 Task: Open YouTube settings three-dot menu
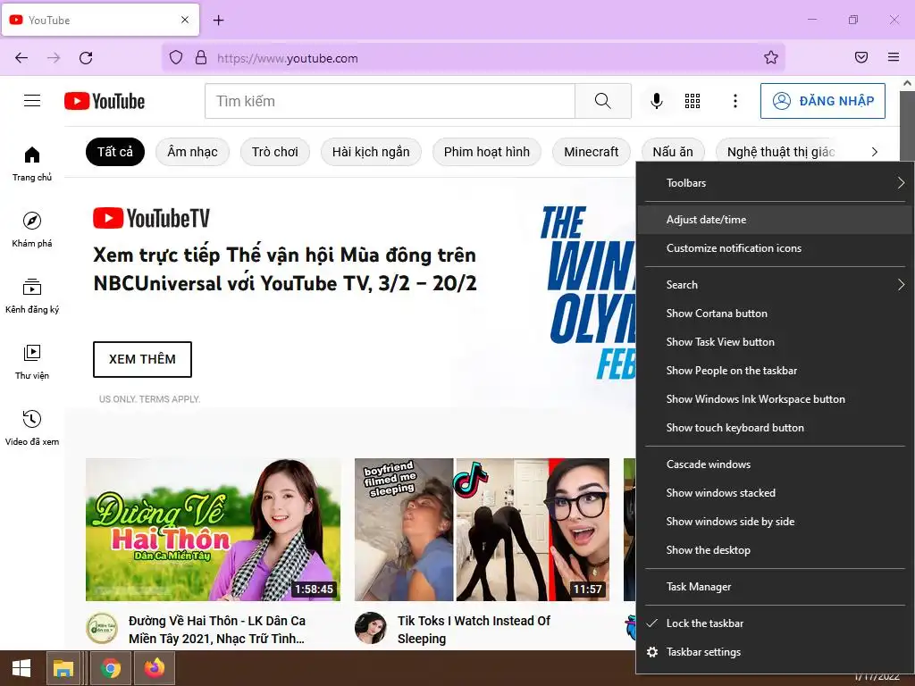pyautogui.click(x=735, y=101)
